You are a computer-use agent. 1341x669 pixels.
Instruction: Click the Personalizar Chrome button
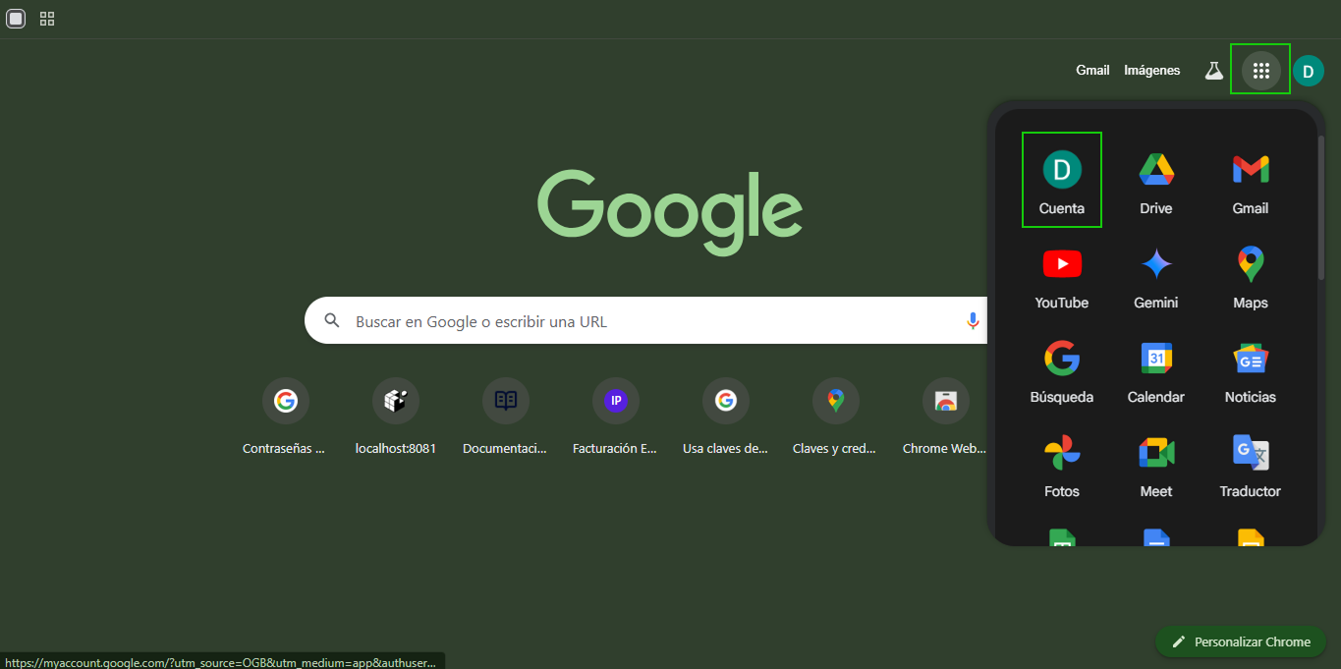[1240, 641]
